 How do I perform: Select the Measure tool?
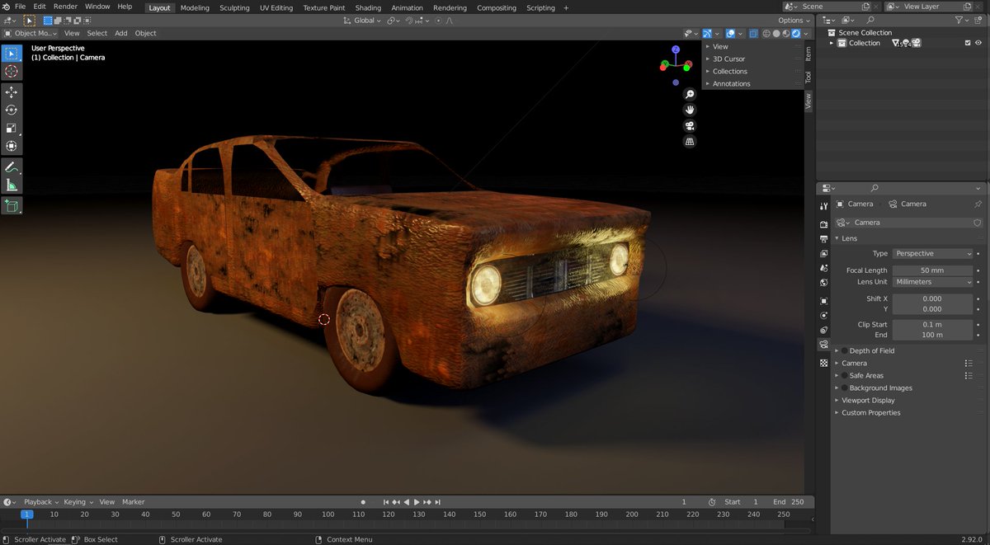click(12, 186)
